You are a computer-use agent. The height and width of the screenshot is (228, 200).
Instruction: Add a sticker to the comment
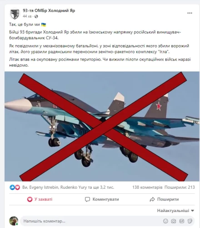[190, 221]
